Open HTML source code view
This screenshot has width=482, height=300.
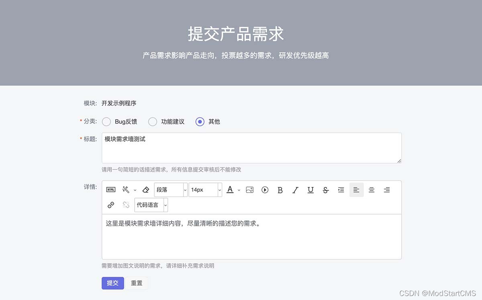coord(111,190)
